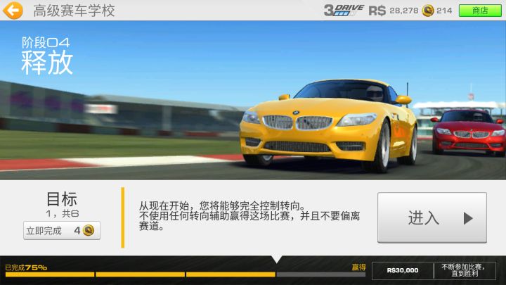Tap the red BMW car image
506x285 pixels.
click(x=469, y=132)
